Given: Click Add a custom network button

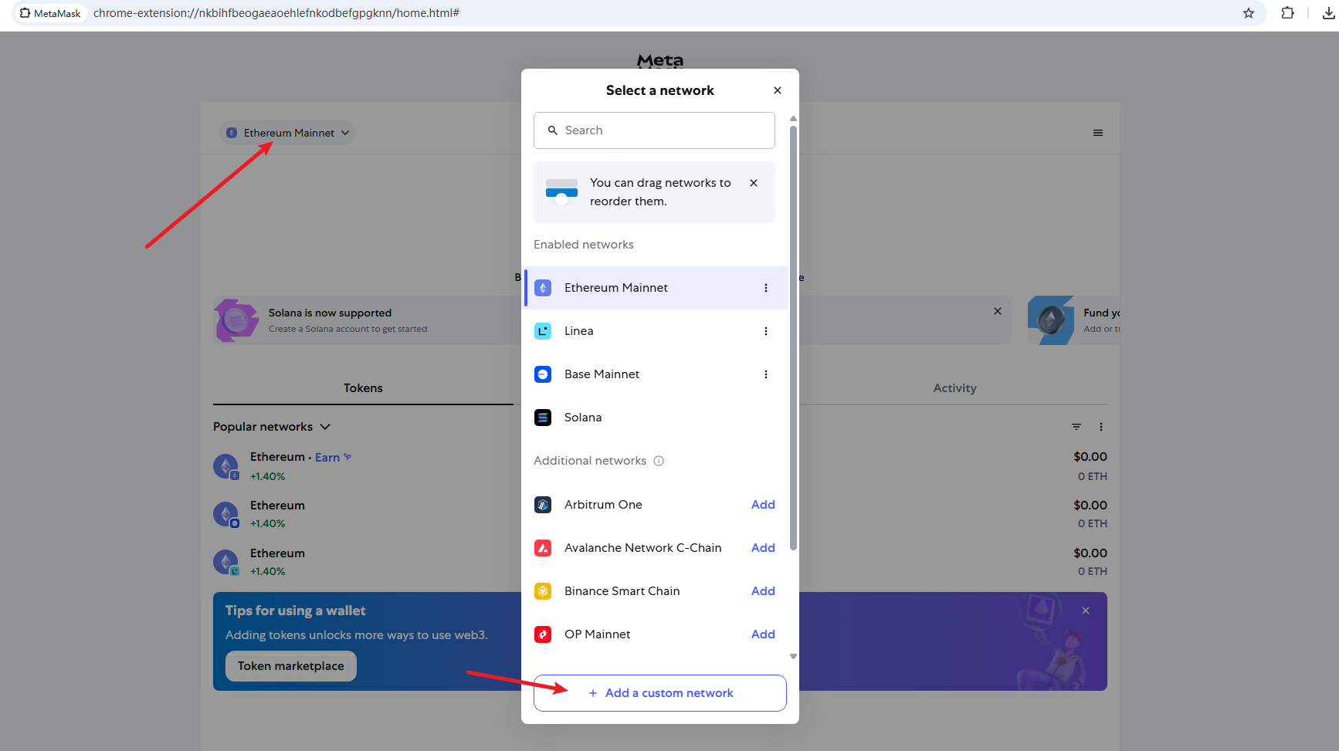Looking at the screenshot, I should click(660, 693).
